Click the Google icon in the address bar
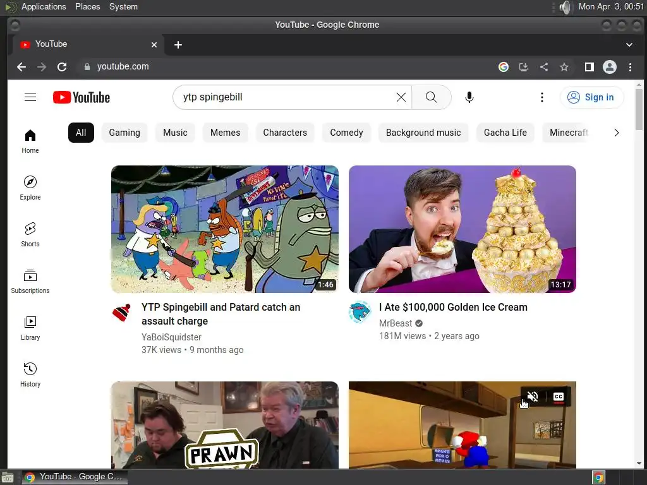 pos(504,67)
